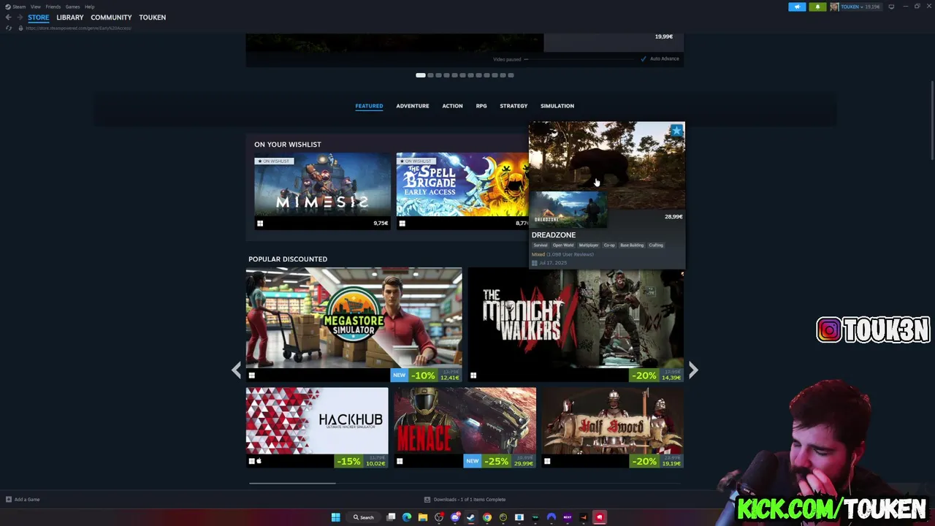The height and width of the screenshot is (526, 935).
Task: Open The Spell Brigade Early Access game
Action: click(462, 191)
